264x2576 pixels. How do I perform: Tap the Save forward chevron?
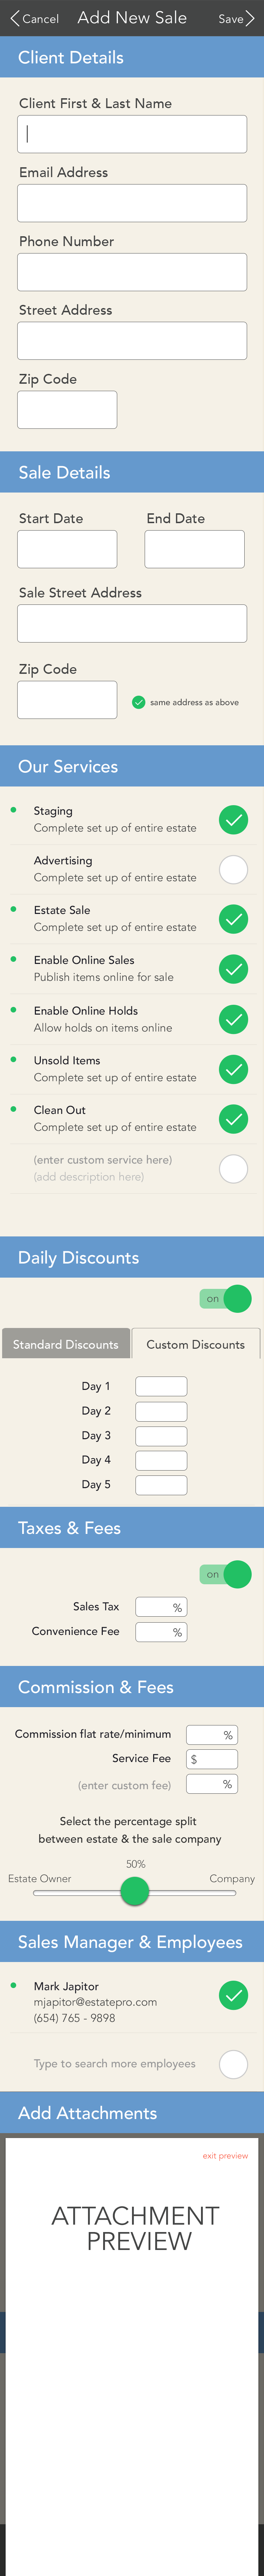(250, 18)
